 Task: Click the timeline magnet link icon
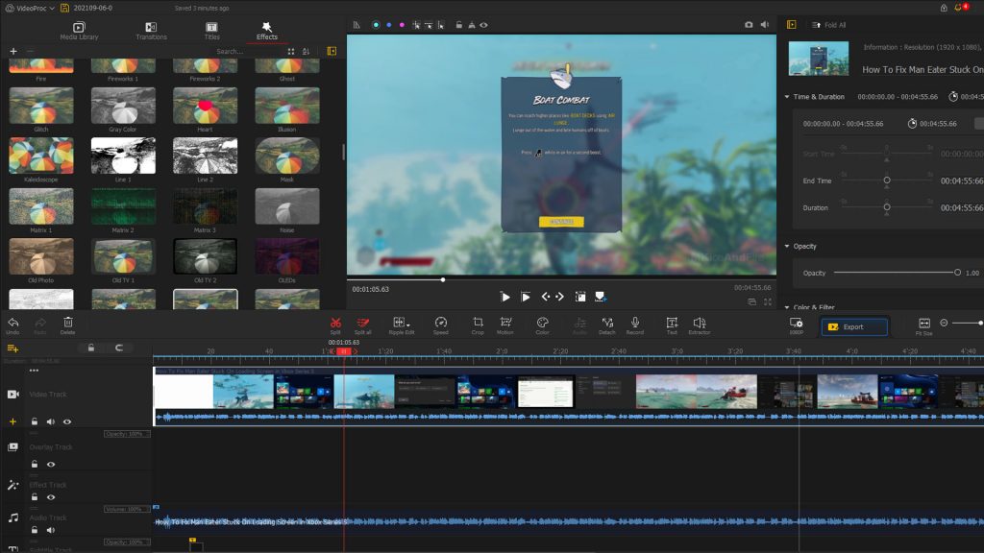pyautogui.click(x=118, y=348)
